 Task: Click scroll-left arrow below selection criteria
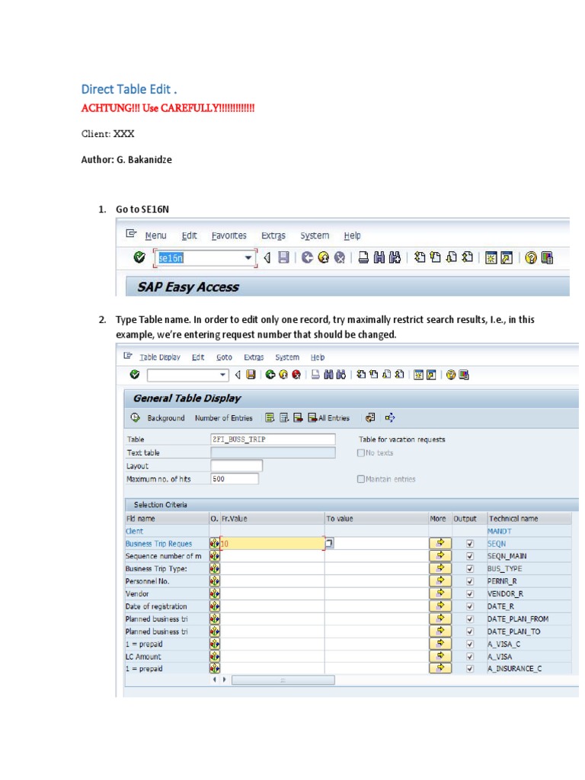click(x=214, y=679)
